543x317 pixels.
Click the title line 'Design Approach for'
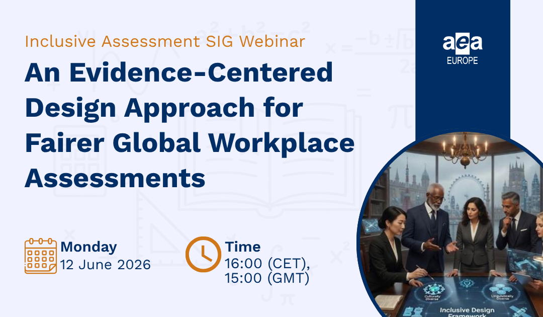(x=164, y=108)
